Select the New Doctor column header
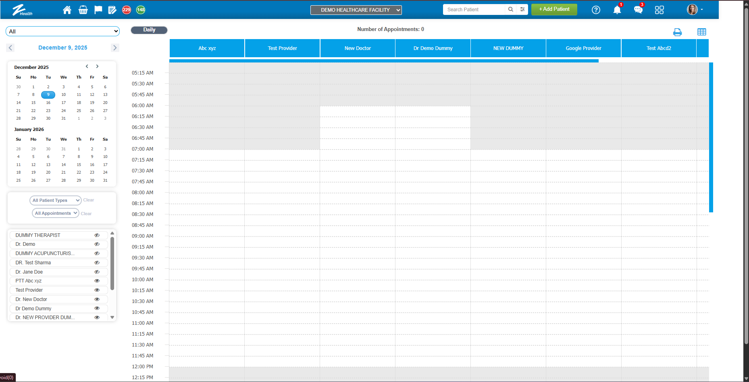Image resolution: width=749 pixels, height=382 pixels. (x=358, y=48)
